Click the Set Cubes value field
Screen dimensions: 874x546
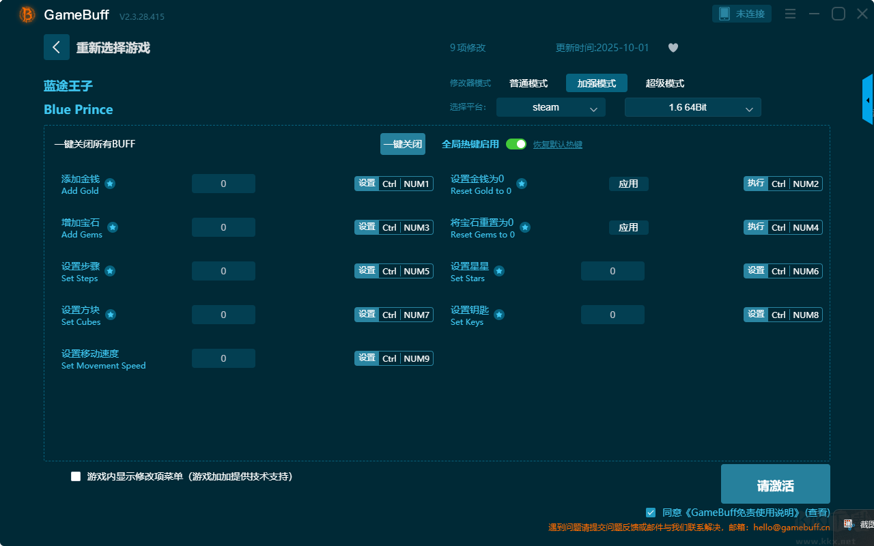[223, 315]
